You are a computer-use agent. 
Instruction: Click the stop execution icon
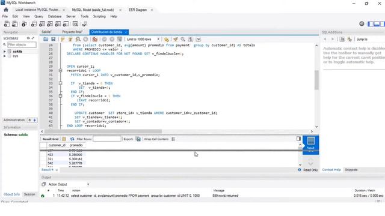(85, 39)
